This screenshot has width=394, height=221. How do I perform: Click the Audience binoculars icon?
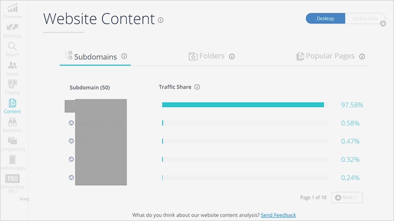tap(12, 123)
